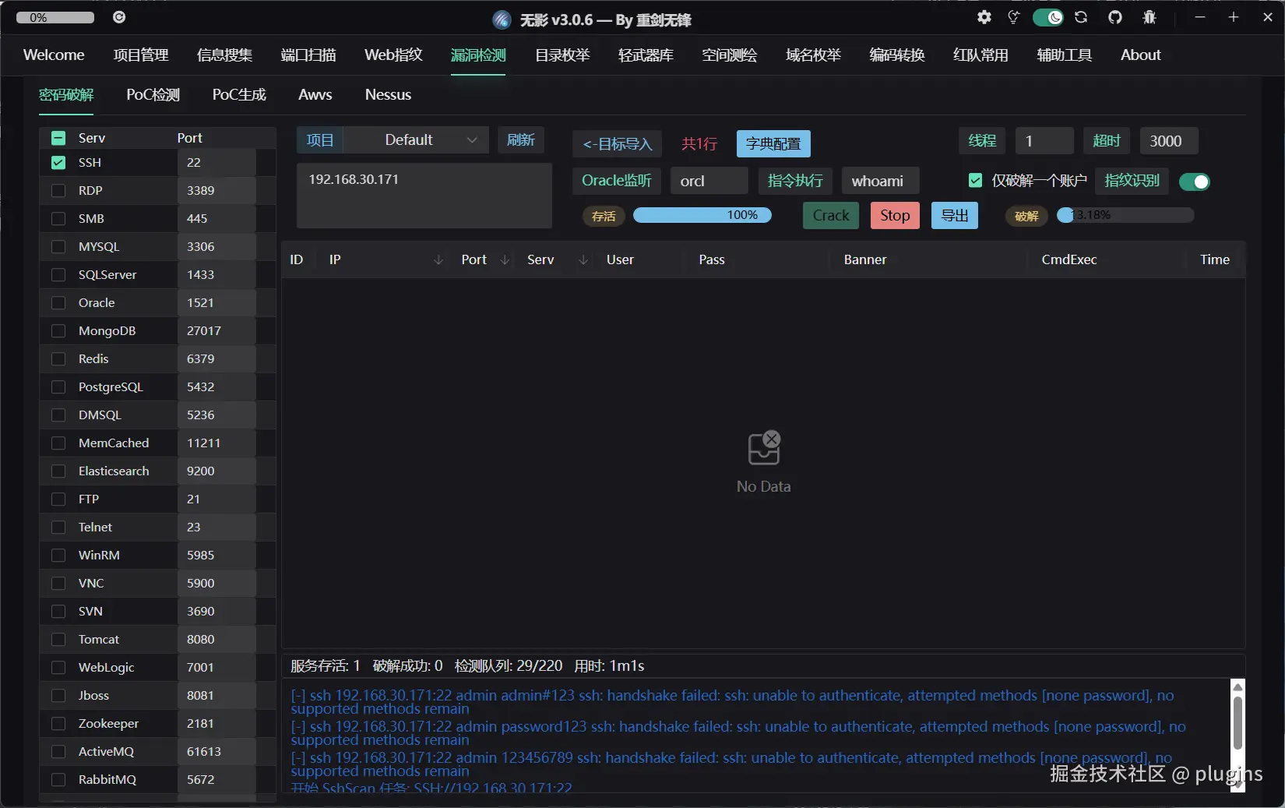Click the log line with admin#123
1285x808 pixels.
tap(732, 702)
